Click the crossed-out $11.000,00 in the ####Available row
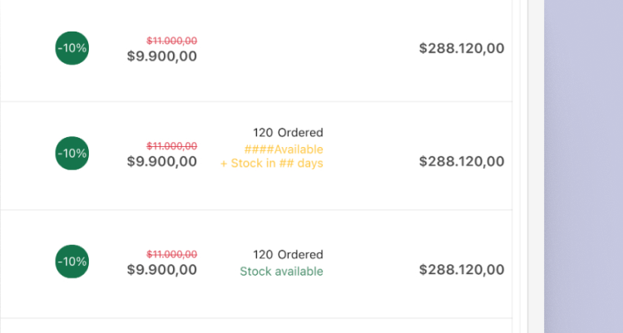Screen dimensions: 623x333 [x=171, y=146]
